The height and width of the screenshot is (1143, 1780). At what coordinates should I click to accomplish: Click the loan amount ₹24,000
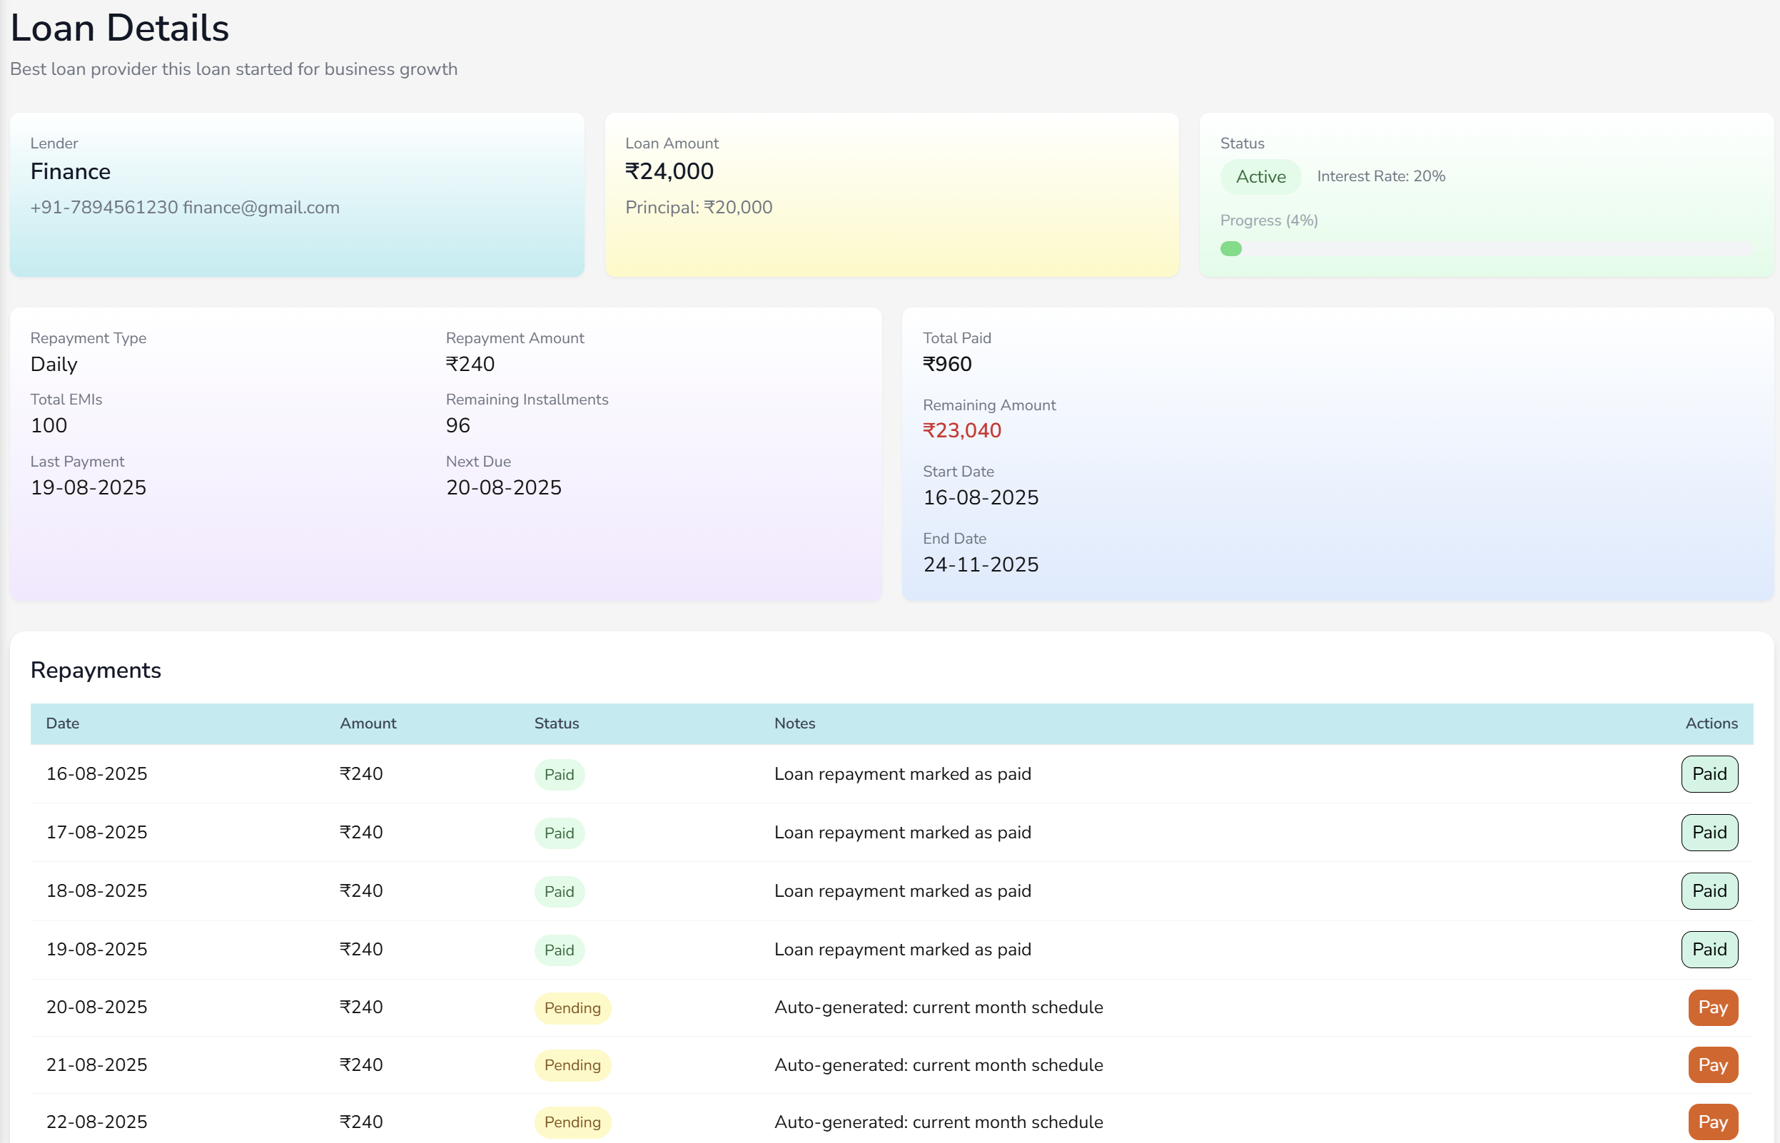[669, 171]
